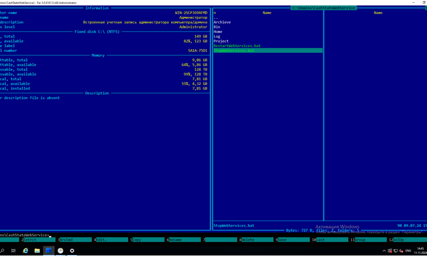Screen dimensions: 427x256
Task: Open Settings gear icon in taskbar
Action: (x=72, y=251)
